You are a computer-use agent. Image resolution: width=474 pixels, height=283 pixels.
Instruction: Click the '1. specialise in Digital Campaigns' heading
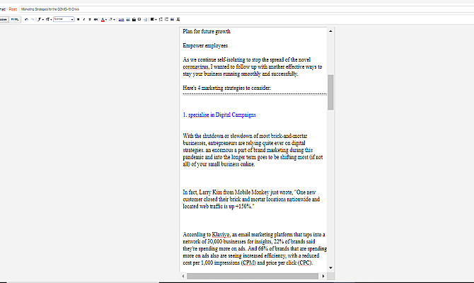point(219,115)
